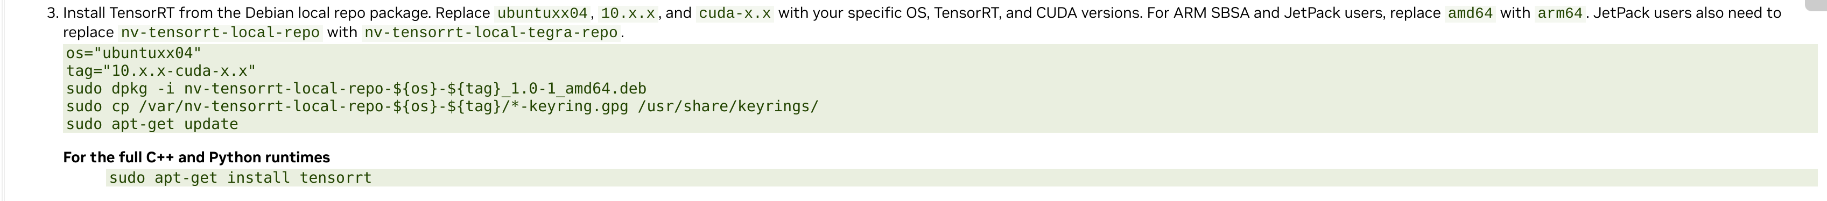Click the inline code arm64
The width and height of the screenshot is (1827, 201).
[x=1559, y=13]
